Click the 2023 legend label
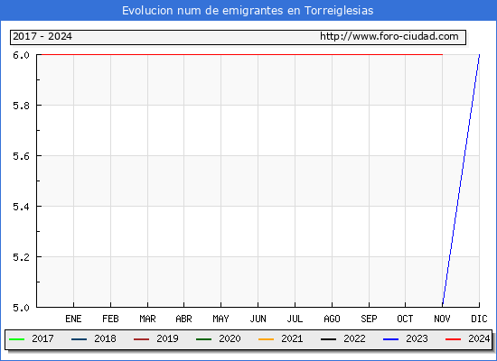The image size is (497, 361). coord(417,338)
